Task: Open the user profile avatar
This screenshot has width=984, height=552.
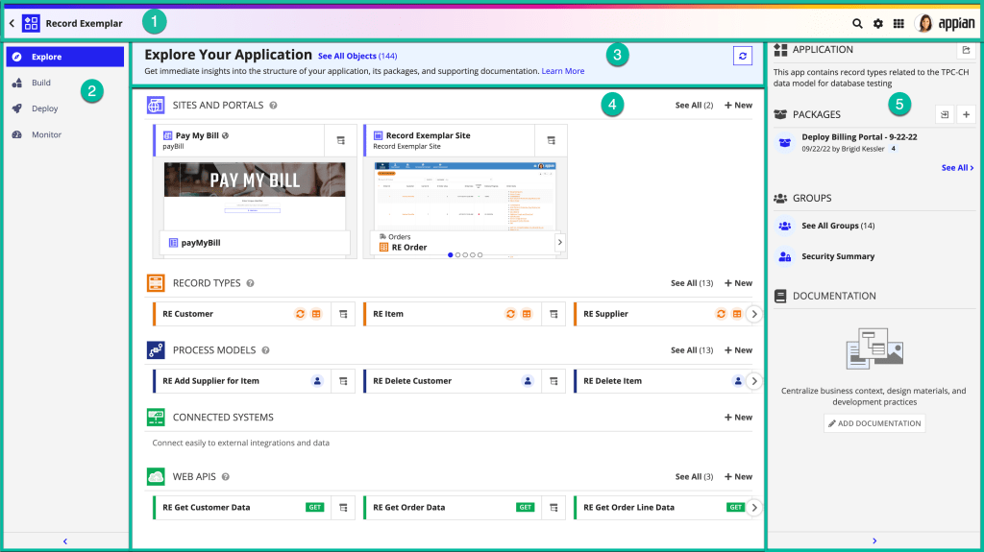Action: click(924, 23)
